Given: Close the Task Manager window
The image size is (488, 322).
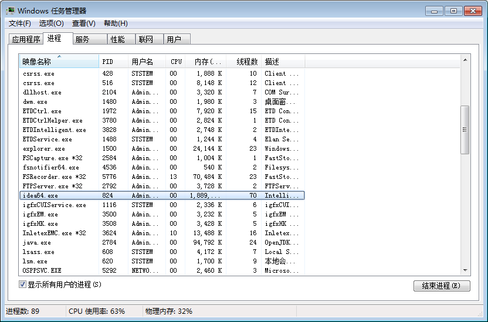Looking at the screenshot, I should pyautogui.click(x=473, y=11).
